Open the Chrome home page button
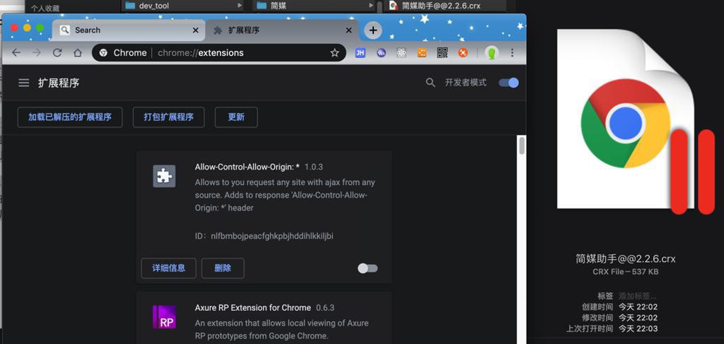The width and height of the screenshot is (724, 344). [x=78, y=52]
